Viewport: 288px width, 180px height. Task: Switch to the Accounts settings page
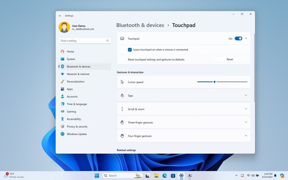pos(72,96)
